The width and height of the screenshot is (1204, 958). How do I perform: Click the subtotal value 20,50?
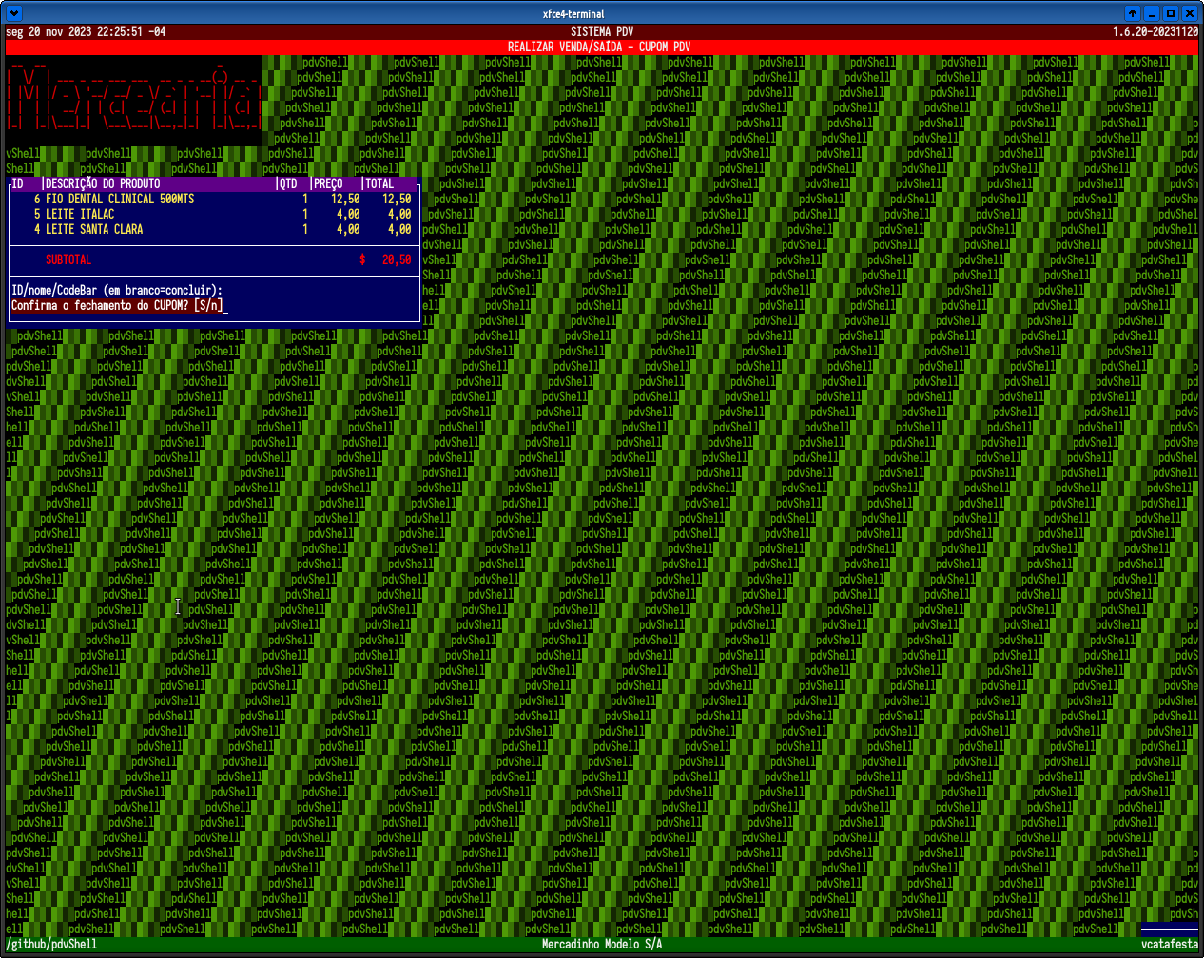click(x=397, y=259)
